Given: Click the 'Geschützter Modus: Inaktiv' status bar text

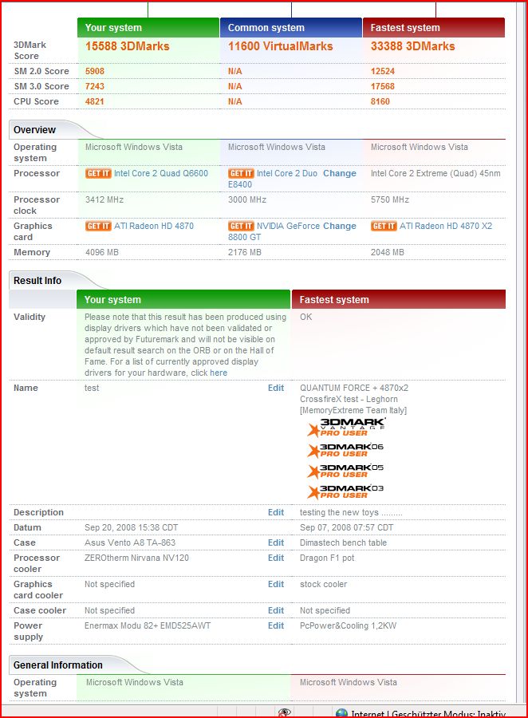Looking at the screenshot, I should tap(448, 714).
